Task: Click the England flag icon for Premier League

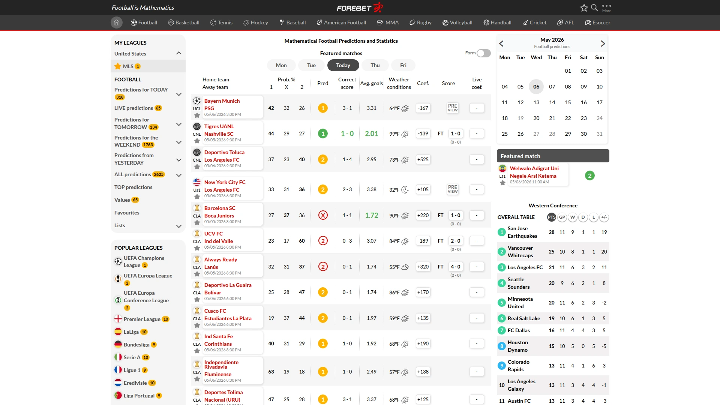Action: coord(118,319)
